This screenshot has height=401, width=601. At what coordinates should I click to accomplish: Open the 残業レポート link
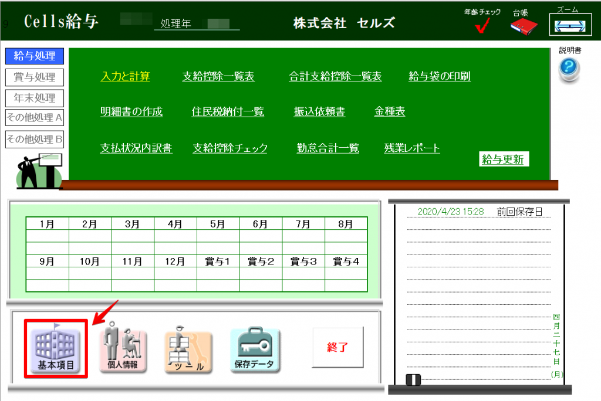coord(412,148)
